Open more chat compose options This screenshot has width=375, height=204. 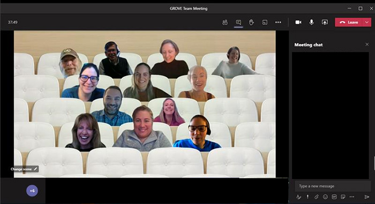[x=352, y=197]
